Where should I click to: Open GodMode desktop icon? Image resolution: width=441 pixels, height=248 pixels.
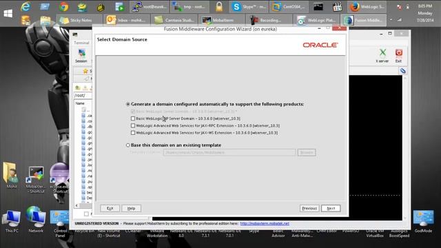click(423, 222)
